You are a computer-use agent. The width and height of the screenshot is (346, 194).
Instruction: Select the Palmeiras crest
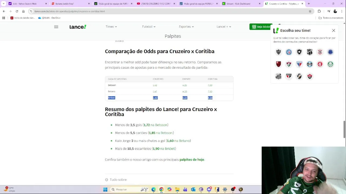tap(330, 64)
